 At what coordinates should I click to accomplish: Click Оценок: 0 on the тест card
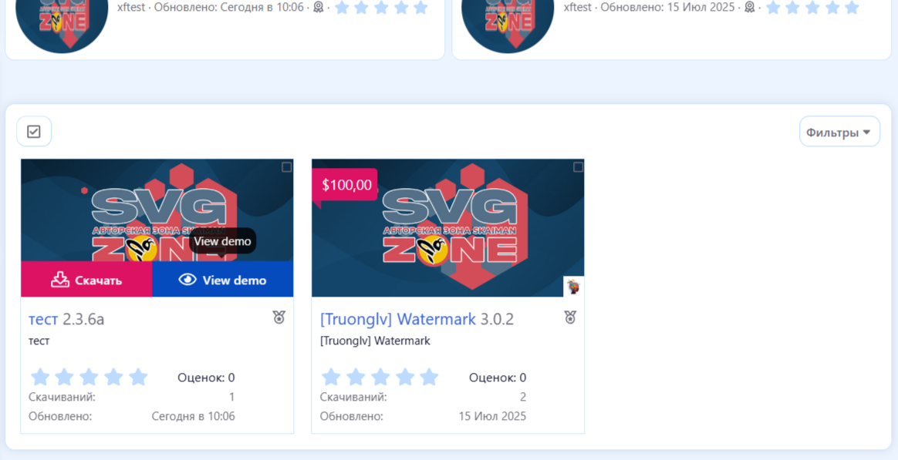tap(206, 378)
